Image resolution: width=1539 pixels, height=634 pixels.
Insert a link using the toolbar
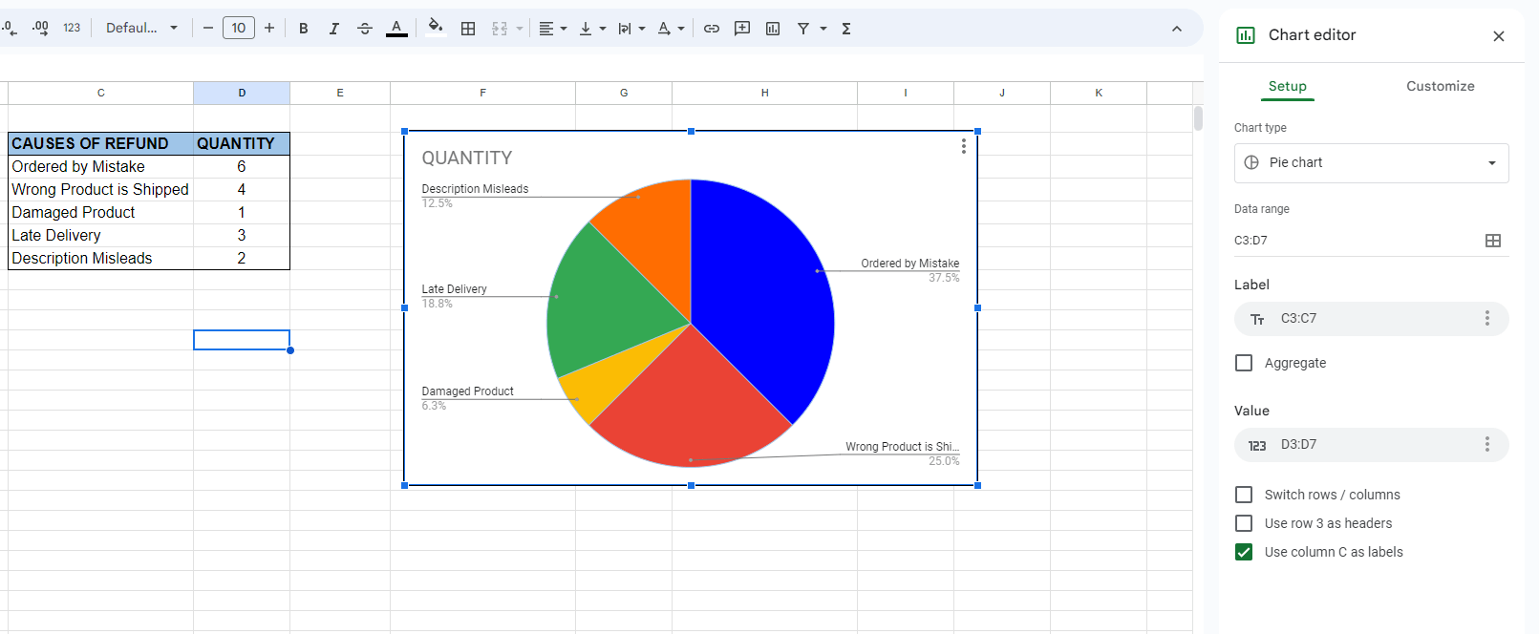click(x=712, y=29)
